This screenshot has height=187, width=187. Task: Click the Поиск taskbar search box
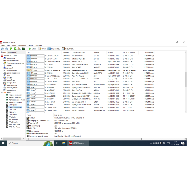click(x=30, y=143)
